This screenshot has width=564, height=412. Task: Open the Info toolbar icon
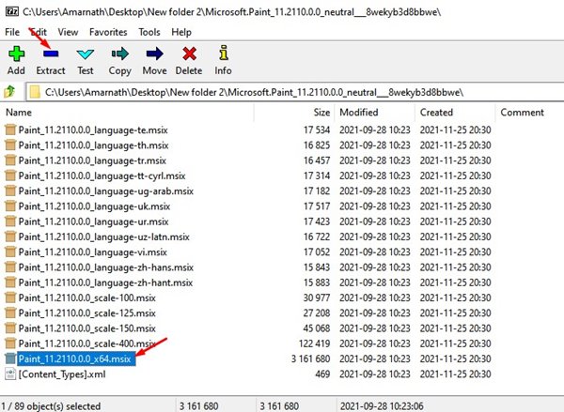point(224,53)
